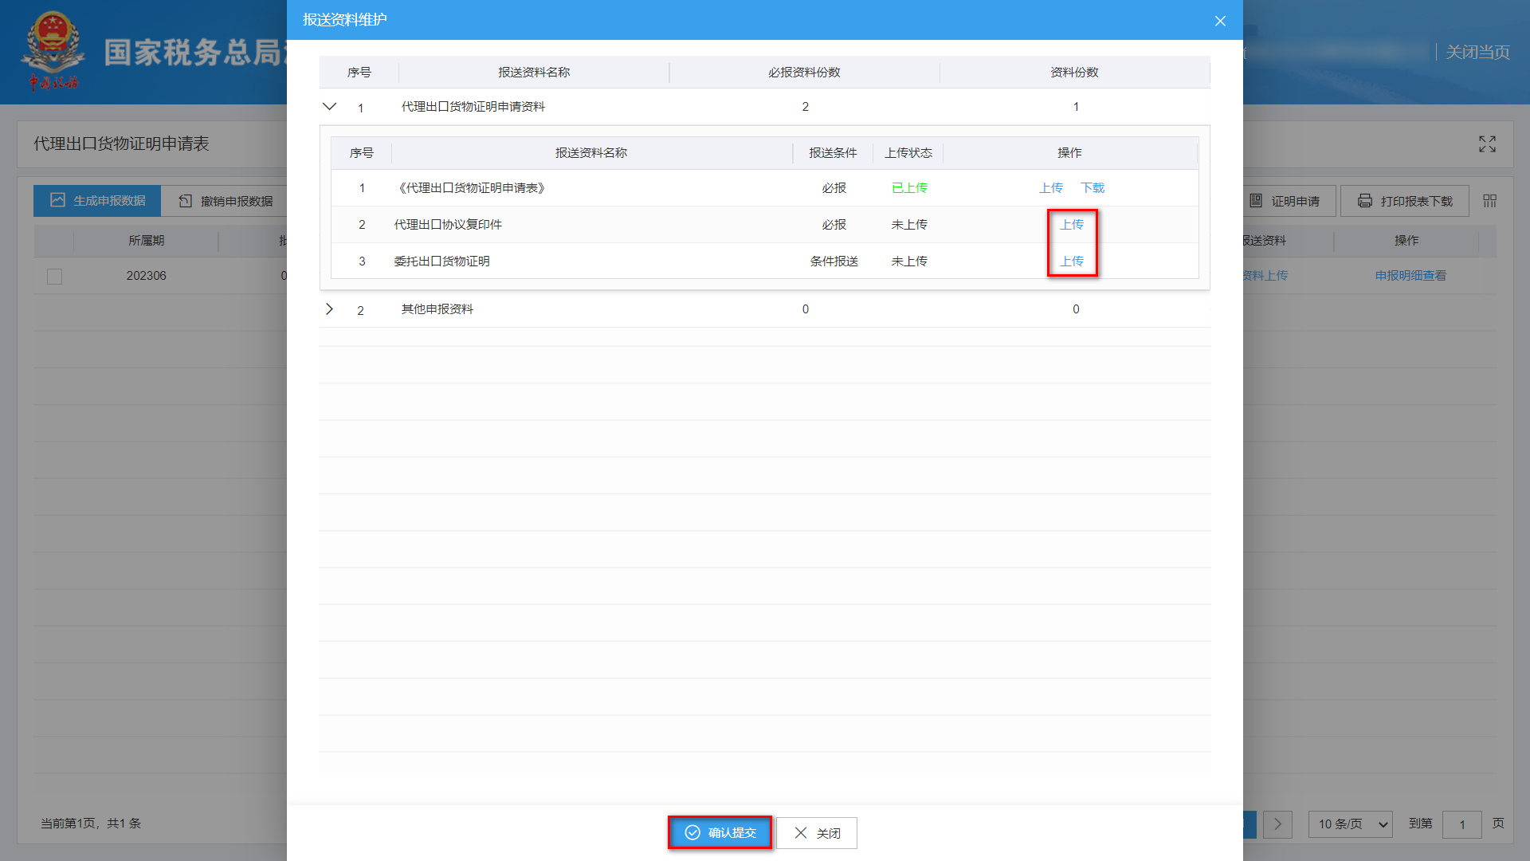
Task: Click the page number input field
Action: point(1461,824)
